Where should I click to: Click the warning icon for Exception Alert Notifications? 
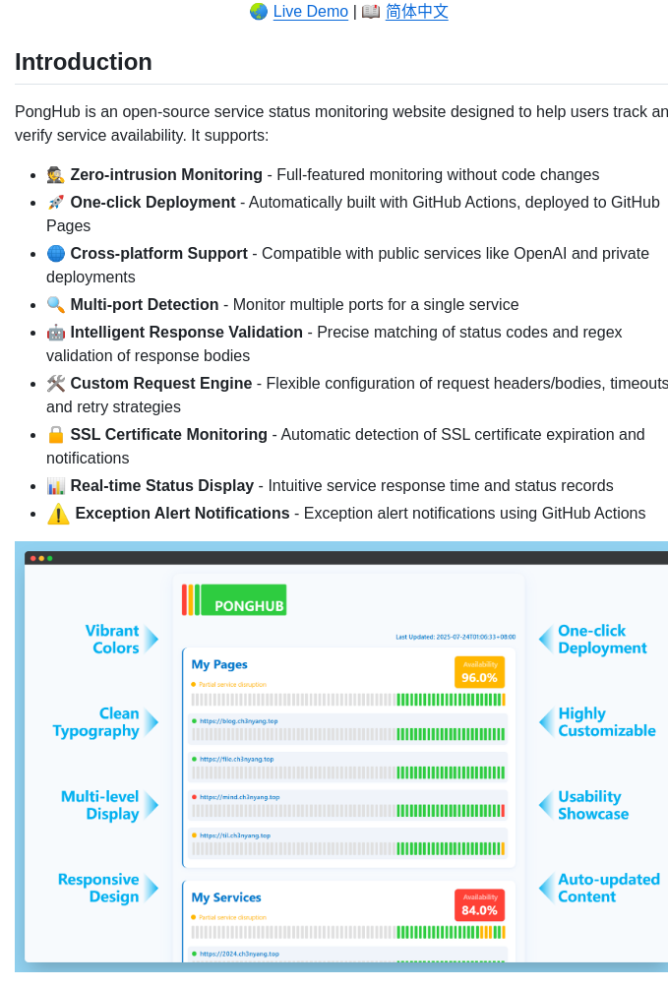59,514
